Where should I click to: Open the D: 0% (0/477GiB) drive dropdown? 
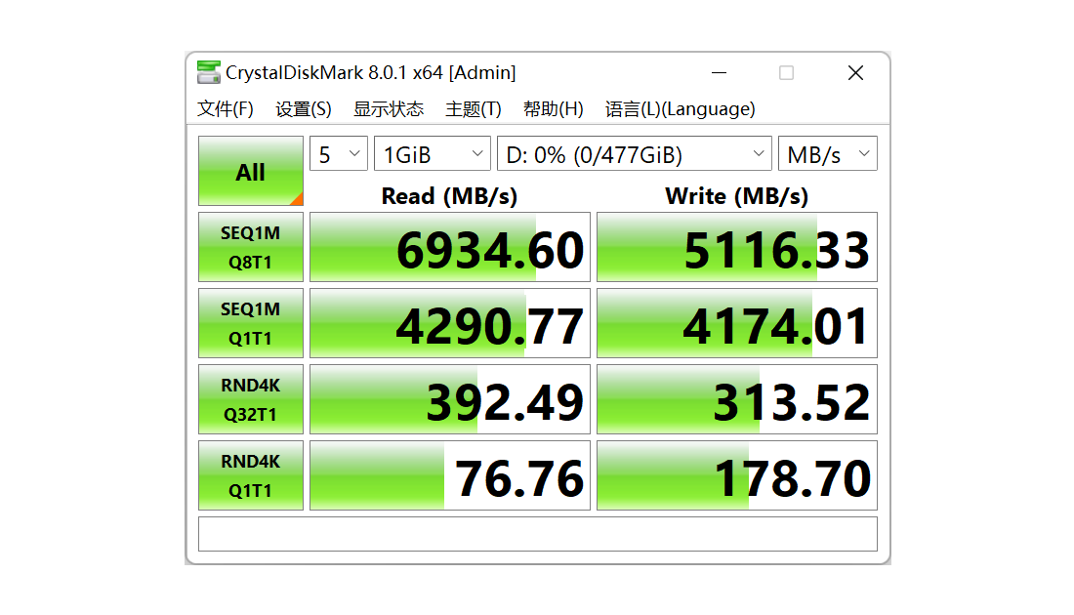[635, 154]
